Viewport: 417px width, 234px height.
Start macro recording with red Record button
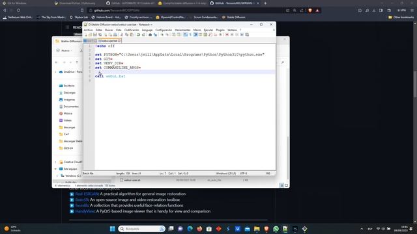[227, 34]
